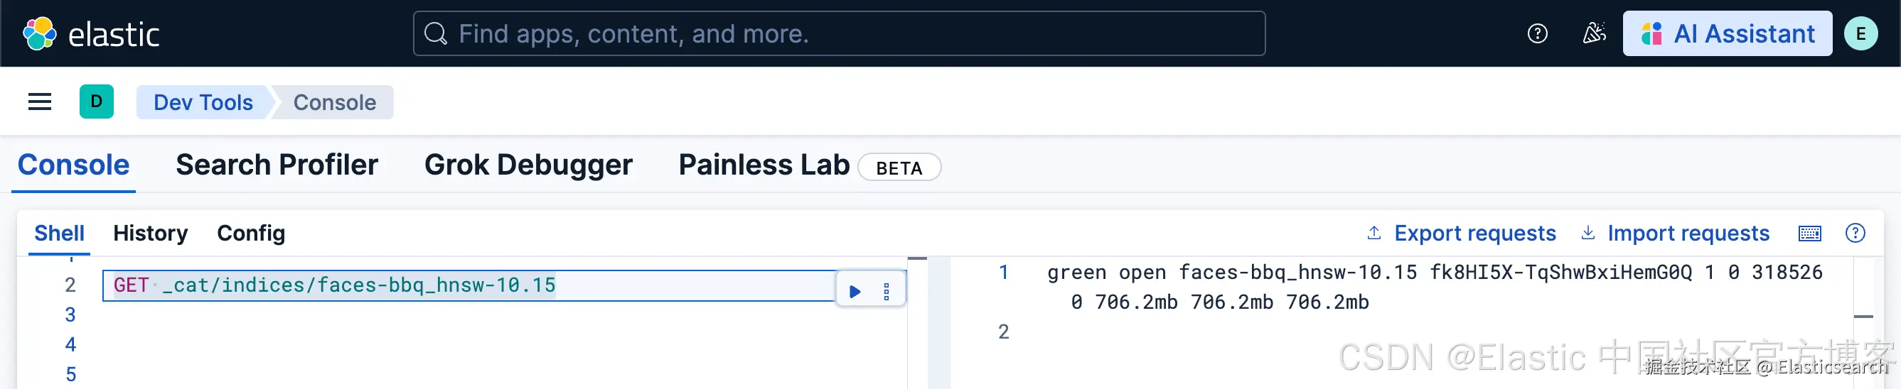Select the Config tab
Image resolution: width=1901 pixels, height=389 pixels.
251,234
